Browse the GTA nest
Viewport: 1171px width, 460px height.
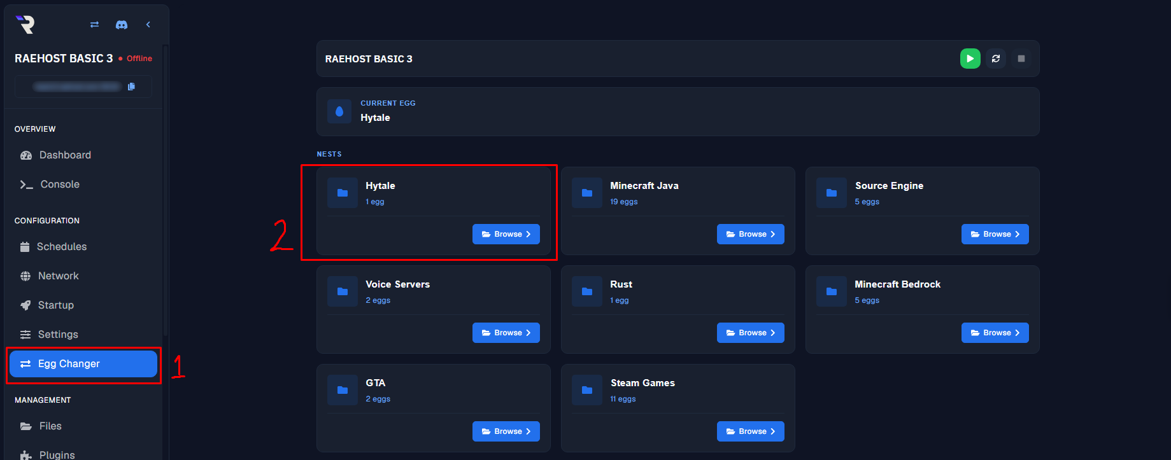click(506, 431)
